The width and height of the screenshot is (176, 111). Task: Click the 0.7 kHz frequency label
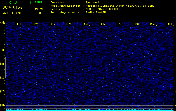(3, 92)
